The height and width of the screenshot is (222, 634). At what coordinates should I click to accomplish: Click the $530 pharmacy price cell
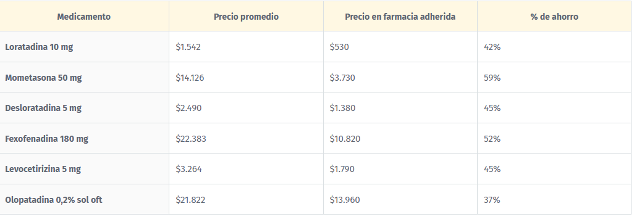339,47
